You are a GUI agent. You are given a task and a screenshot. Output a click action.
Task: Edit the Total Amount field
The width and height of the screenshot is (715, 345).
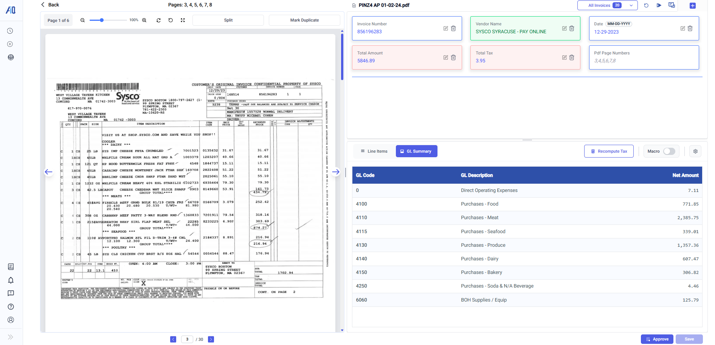point(446,57)
